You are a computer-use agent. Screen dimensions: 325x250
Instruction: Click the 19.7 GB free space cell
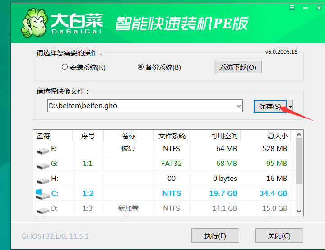point(223,193)
